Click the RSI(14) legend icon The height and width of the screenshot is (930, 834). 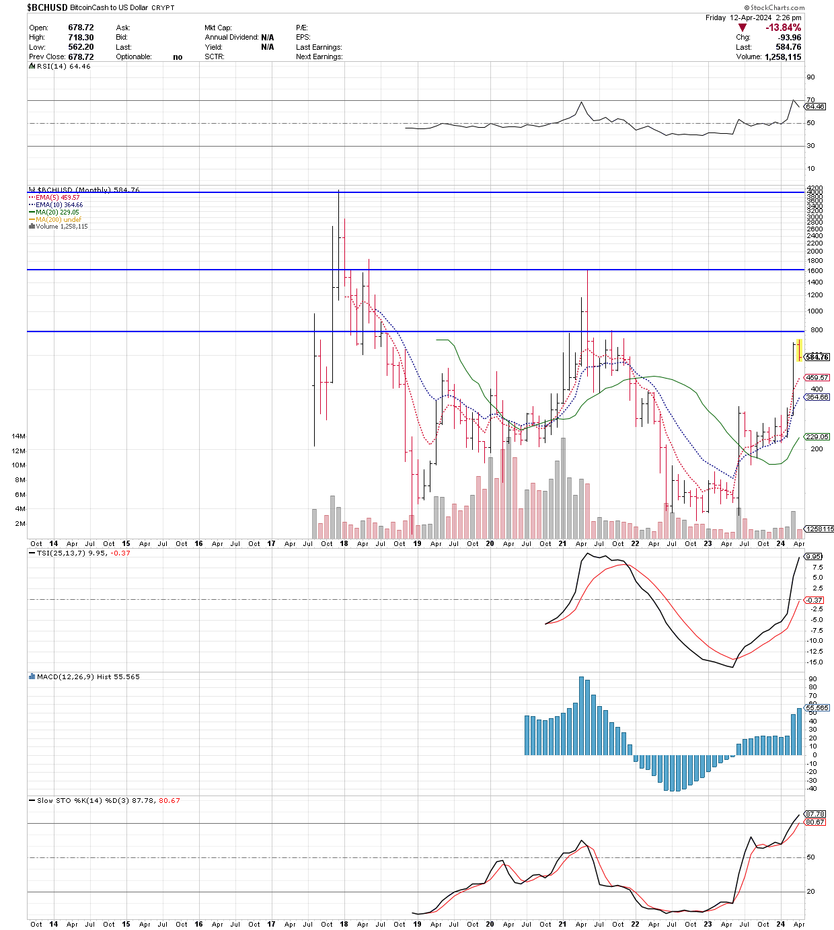pyautogui.click(x=32, y=67)
